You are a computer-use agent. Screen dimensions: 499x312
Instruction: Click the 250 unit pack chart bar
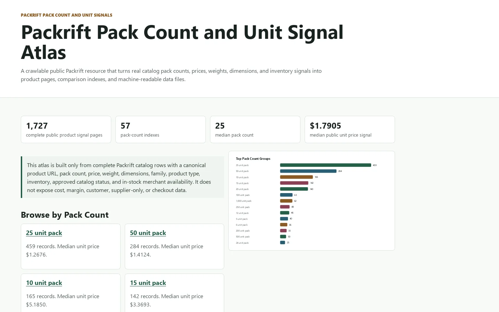point(285,207)
